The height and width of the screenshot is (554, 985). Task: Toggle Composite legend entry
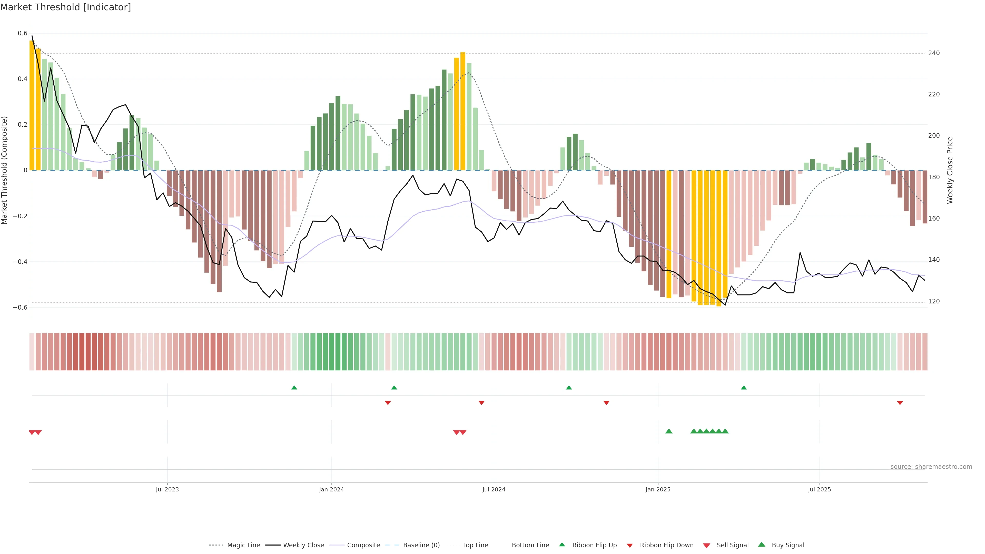tap(363, 545)
